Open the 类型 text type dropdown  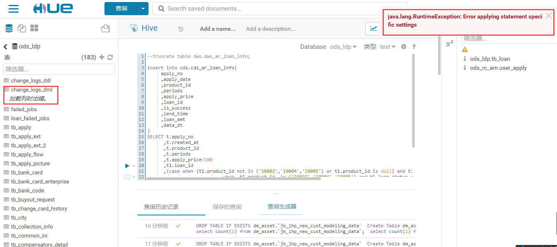coord(387,46)
